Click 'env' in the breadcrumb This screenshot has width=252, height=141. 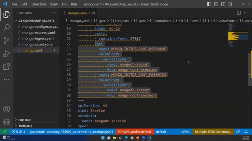(x=195, y=21)
